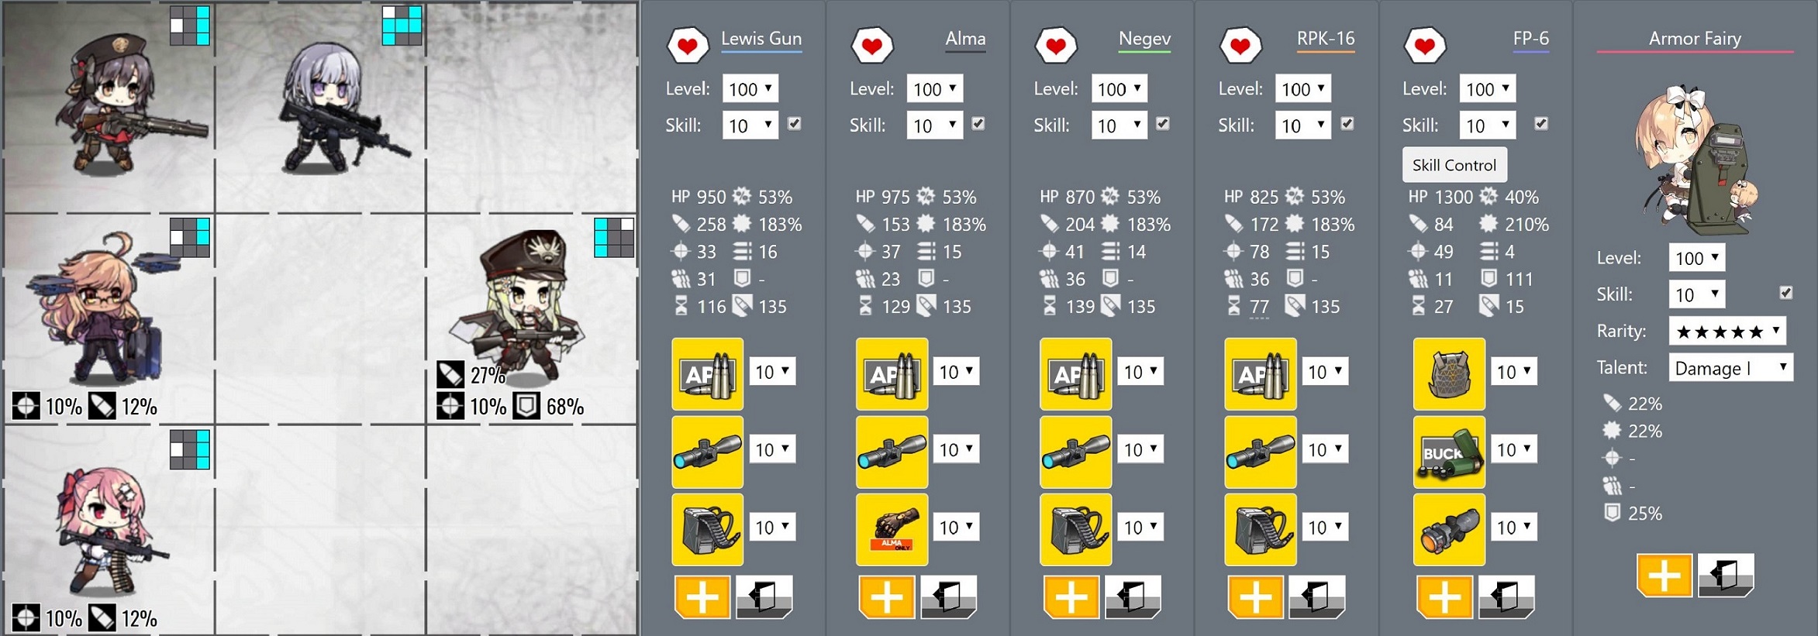Image resolution: width=1818 pixels, height=636 pixels.
Task: Click FP-6's red dot sight equipment icon
Action: tap(1449, 529)
